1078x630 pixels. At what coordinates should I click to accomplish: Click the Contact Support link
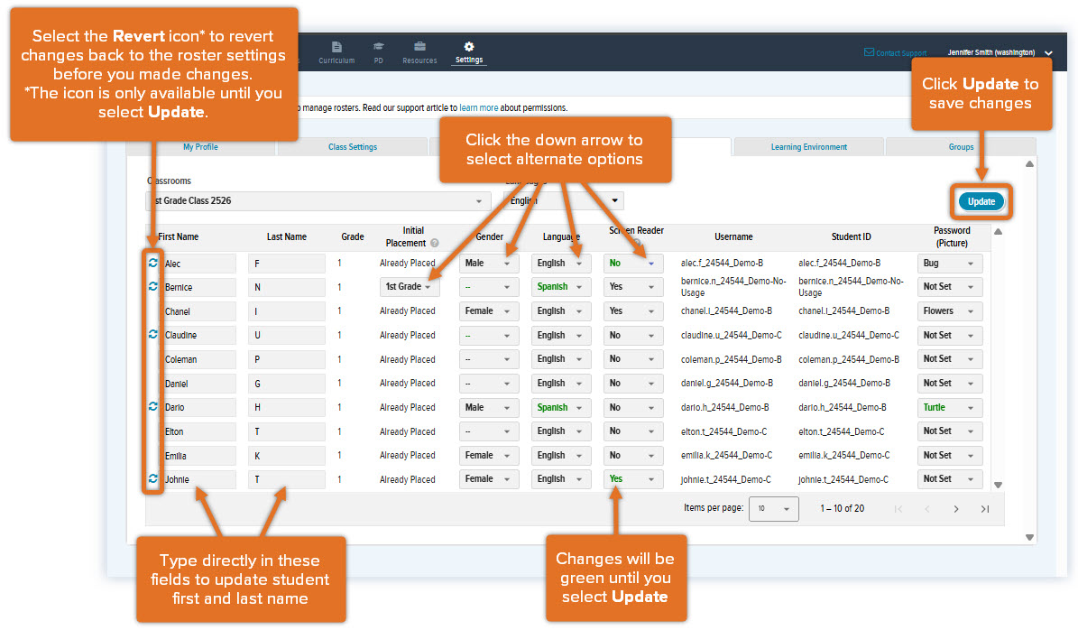click(900, 53)
